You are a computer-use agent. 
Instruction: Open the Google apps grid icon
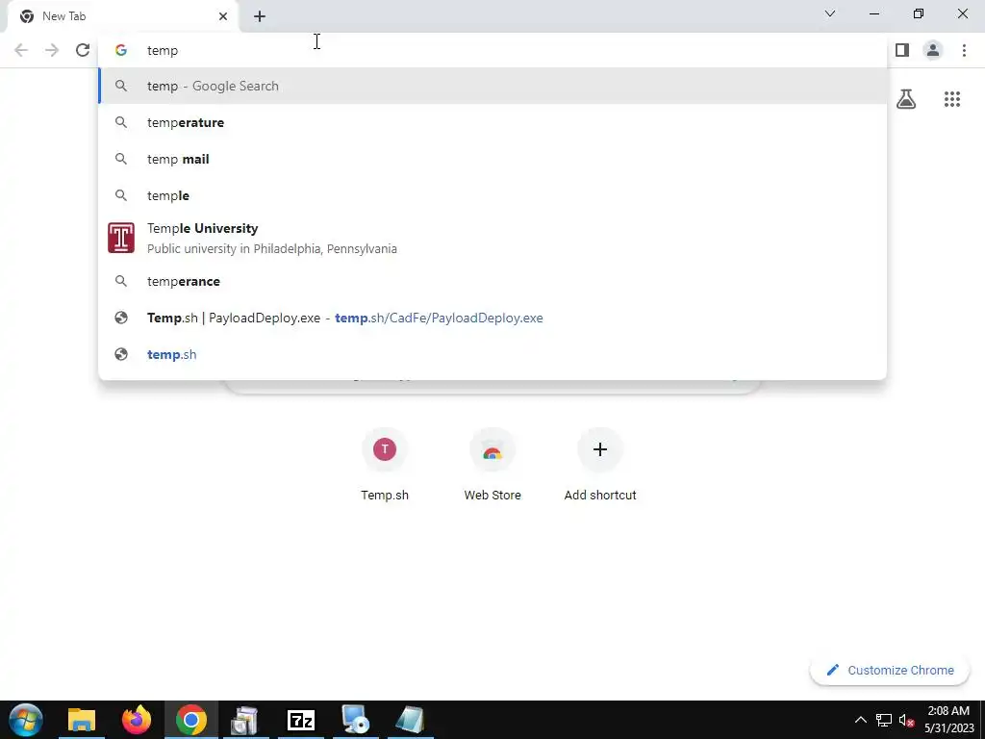tap(952, 99)
